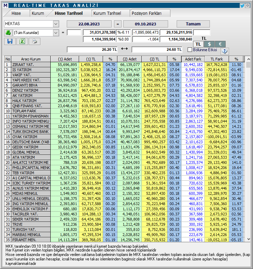Select the VAKIF YAT. row

(124, 75)
